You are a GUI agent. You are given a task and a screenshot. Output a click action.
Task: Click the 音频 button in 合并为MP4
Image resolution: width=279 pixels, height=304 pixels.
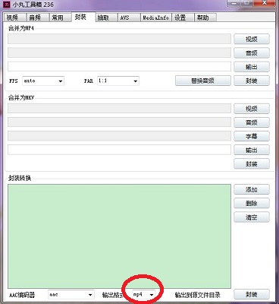(252, 53)
